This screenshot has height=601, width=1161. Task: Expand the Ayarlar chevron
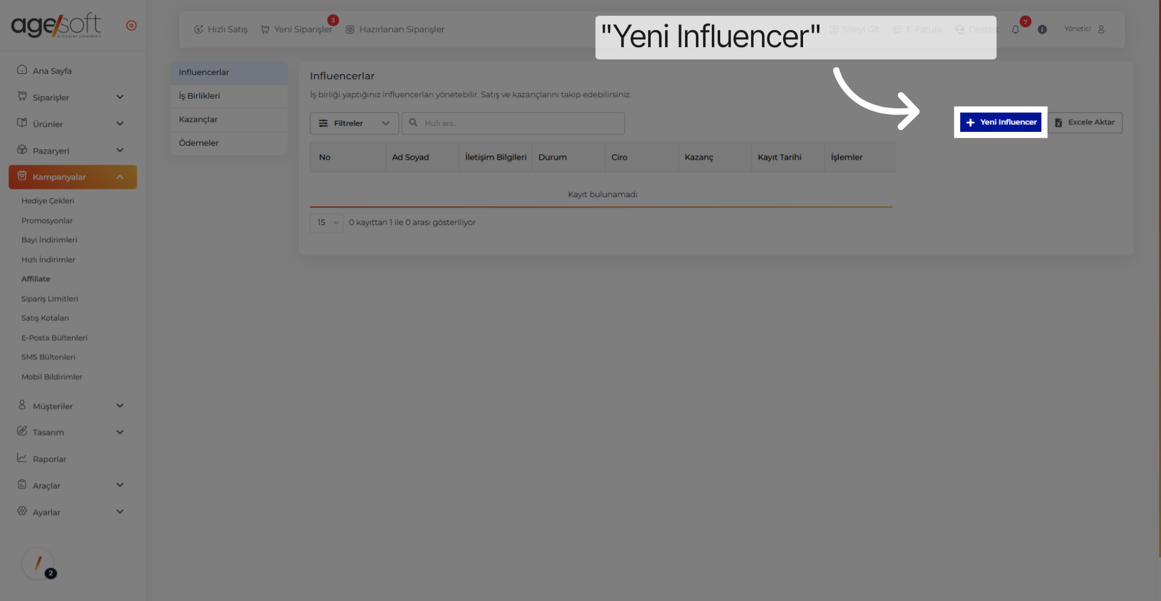point(120,512)
